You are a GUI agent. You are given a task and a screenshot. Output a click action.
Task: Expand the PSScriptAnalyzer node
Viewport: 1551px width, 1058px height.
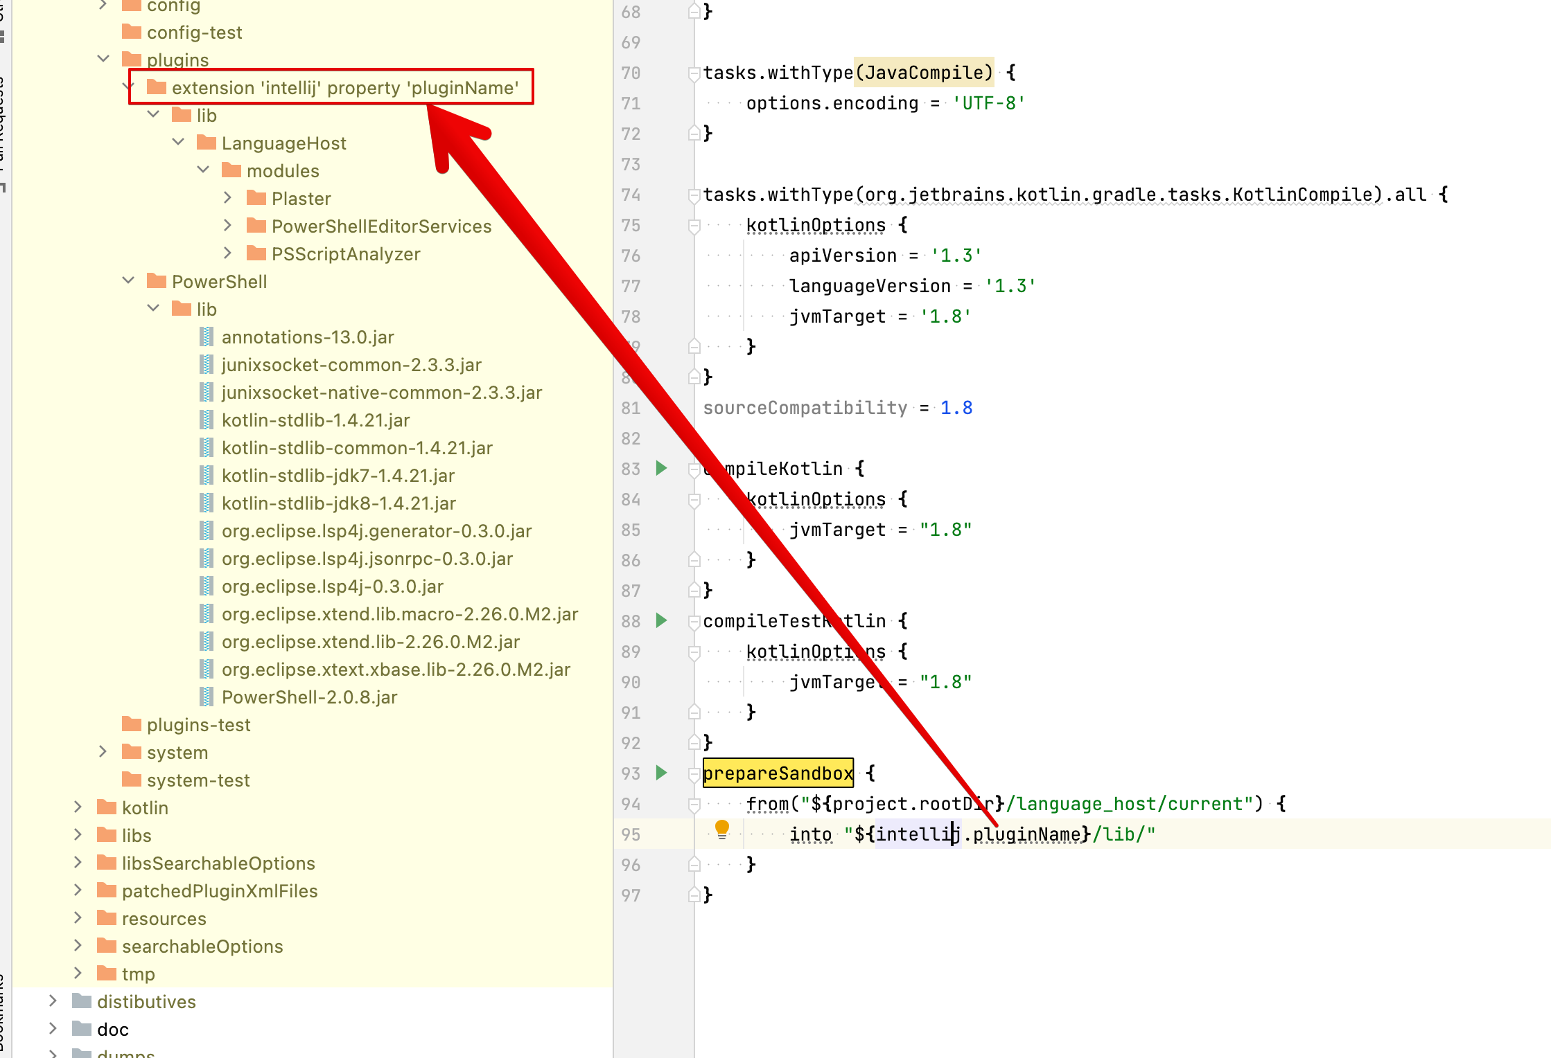tap(228, 253)
